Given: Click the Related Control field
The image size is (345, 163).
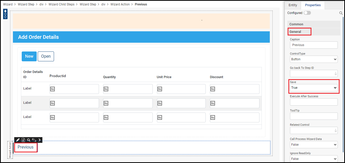Looking at the screenshot, I should click(314, 130).
